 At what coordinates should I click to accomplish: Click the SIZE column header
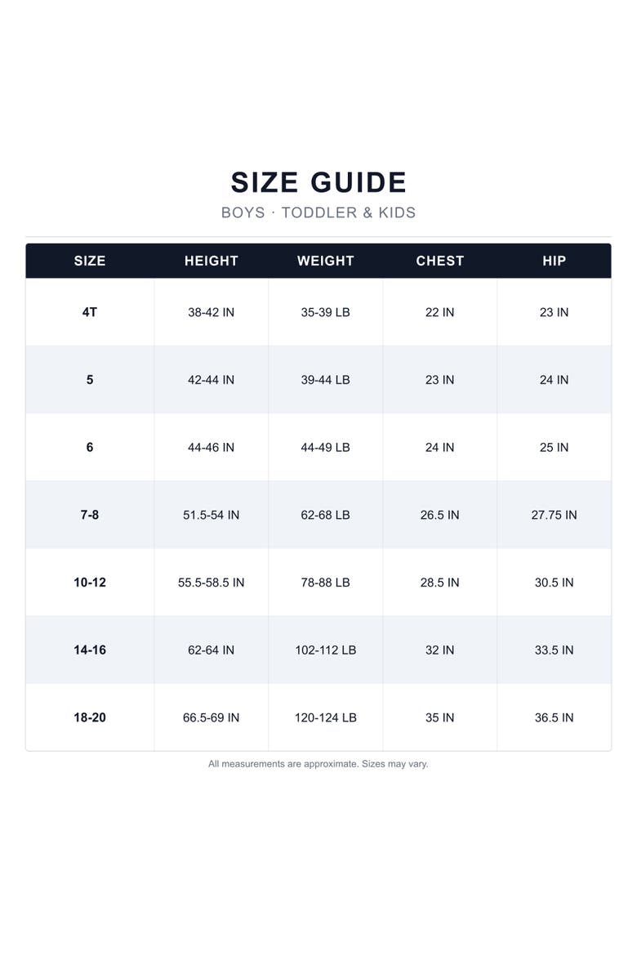point(90,261)
